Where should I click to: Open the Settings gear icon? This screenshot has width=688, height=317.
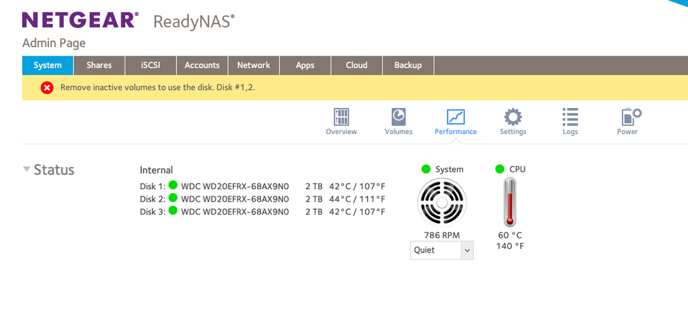click(513, 117)
